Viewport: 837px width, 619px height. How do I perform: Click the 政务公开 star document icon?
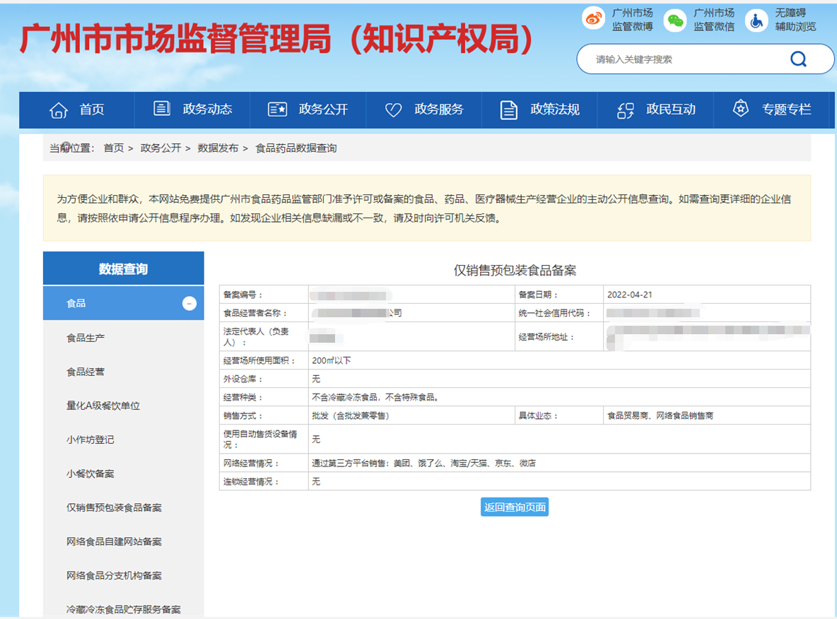pyautogui.click(x=277, y=110)
